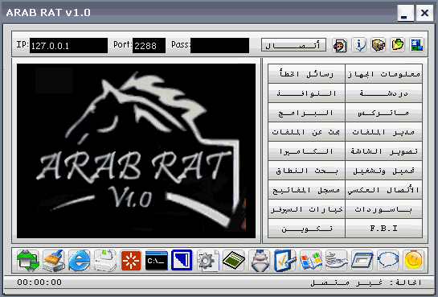The width and height of the screenshot is (438, 297).
Task: Click the تحميل وتشغيل button
Action: pos(383,170)
